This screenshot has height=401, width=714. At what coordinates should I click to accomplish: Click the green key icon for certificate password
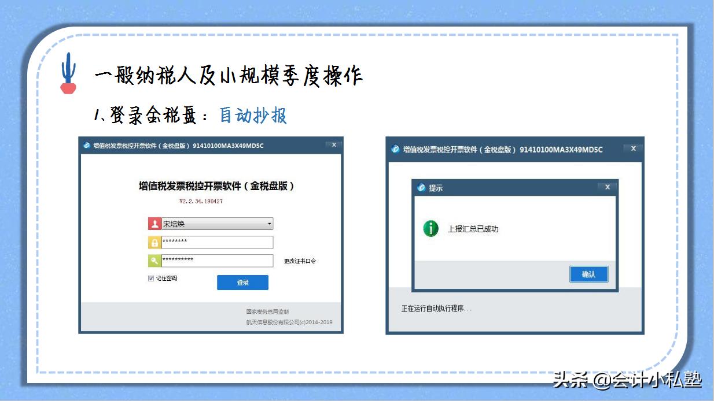point(153,261)
